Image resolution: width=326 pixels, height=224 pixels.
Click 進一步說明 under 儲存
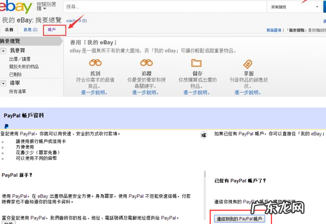click(197, 92)
